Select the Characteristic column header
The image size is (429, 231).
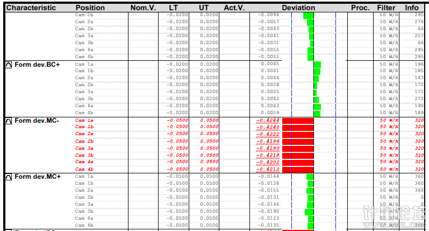pyautogui.click(x=31, y=8)
